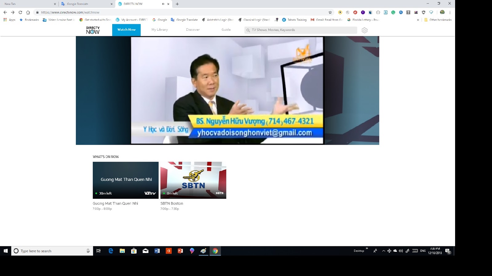492x276 pixels.
Task: Open the Grammarly extension icon
Action: coord(393,12)
